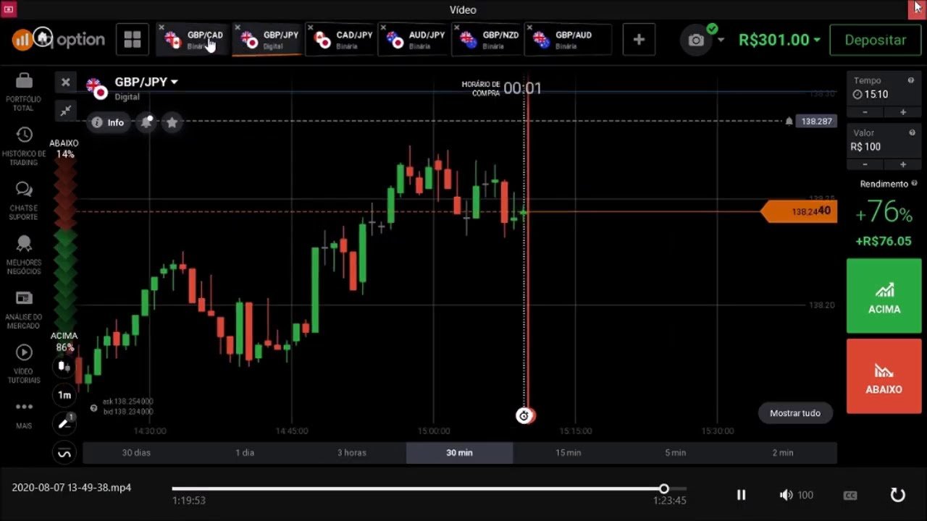
Task: Select the 30 min timeframe
Action: coord(459,452)
